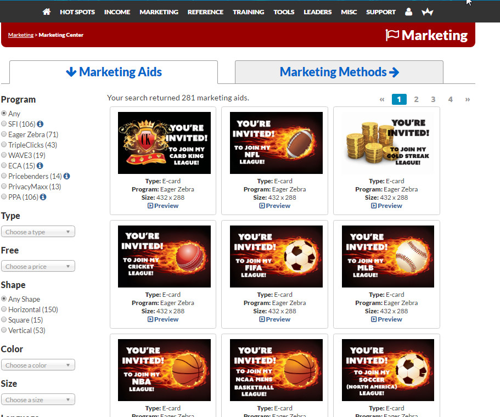Go to the home page icon
Screen dimensions: 500x417
(47, 12)
